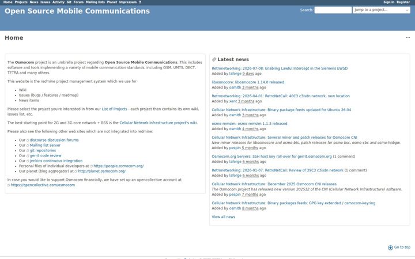Open Review of 39C3 c3isdn network news
This screenshot has height=259, width=415.
coord(277,170)
